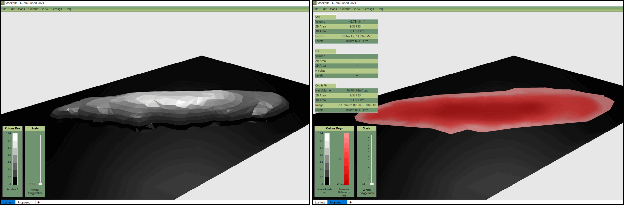Screen dimensions: 624x206
Task: Collapse the Fill panel header
Action: [325, 51]
